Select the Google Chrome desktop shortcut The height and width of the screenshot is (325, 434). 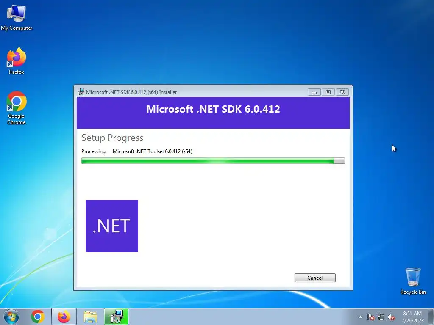click(x=17, y=108)
